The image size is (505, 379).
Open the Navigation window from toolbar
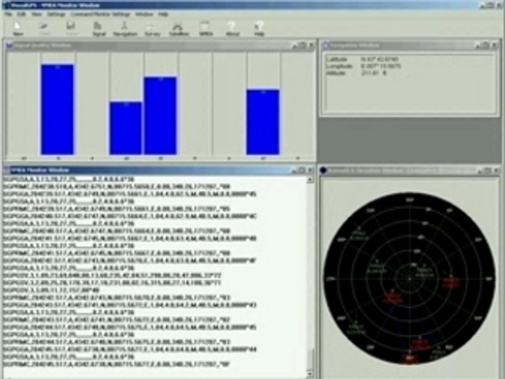pos(125,28)
